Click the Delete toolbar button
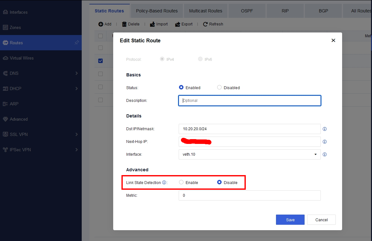The width and height of the screenshot is (372, 241). pos(131,24)
